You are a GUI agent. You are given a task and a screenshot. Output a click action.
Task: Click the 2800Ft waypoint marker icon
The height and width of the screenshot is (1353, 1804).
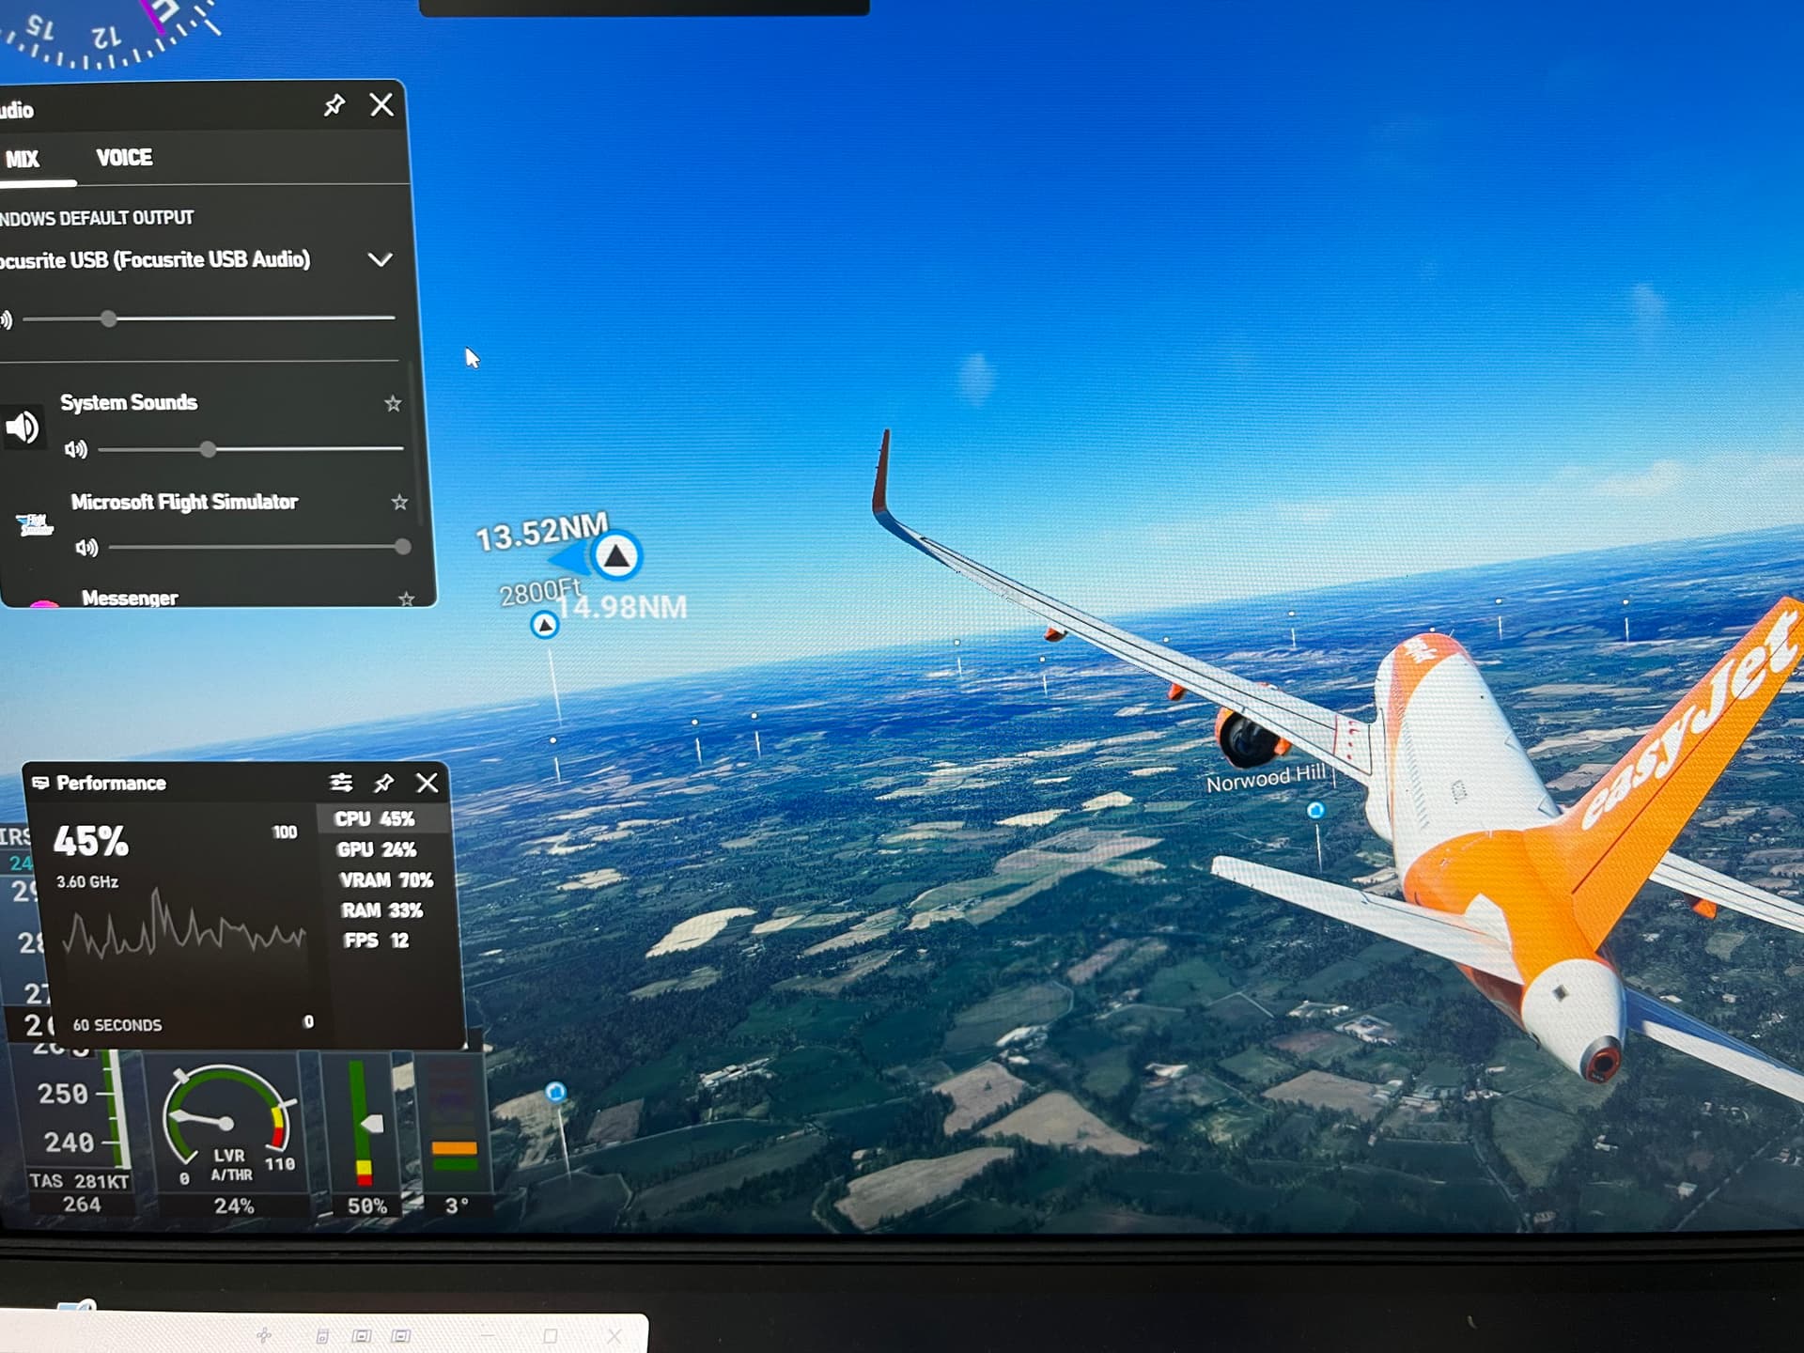(x=544, y=624)
